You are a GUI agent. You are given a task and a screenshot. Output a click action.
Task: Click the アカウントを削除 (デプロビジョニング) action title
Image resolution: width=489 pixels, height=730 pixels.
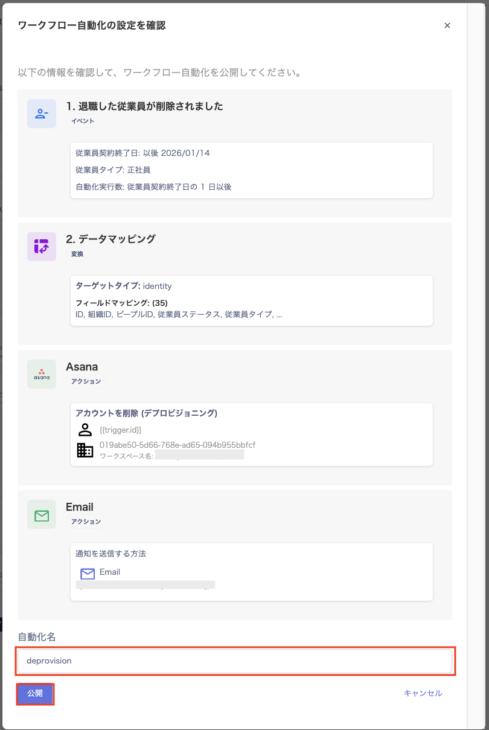coord(146,413)
